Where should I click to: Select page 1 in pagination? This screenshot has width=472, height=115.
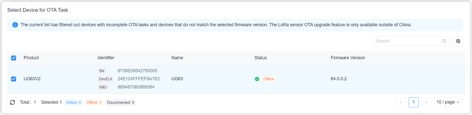[414, 102]
